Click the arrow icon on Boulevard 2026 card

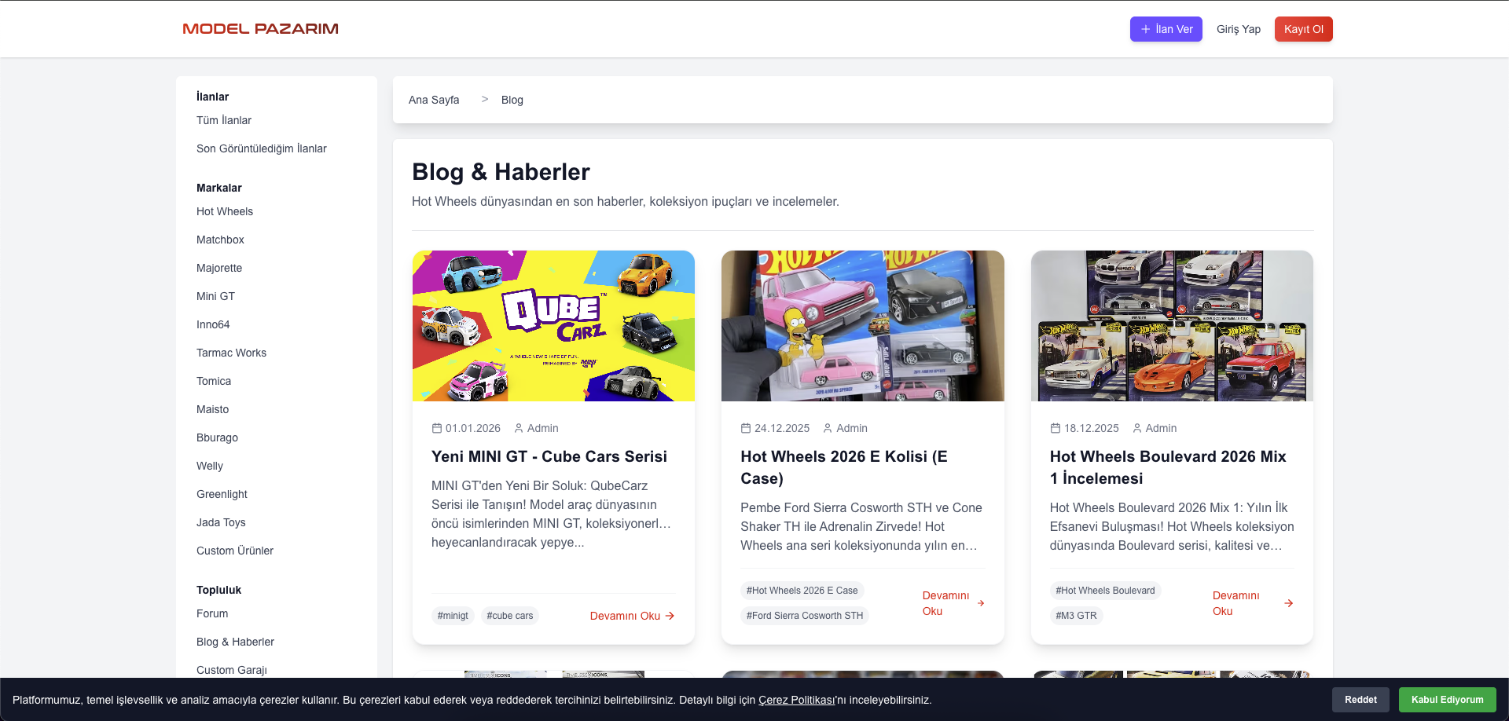tap(1288, 603)
